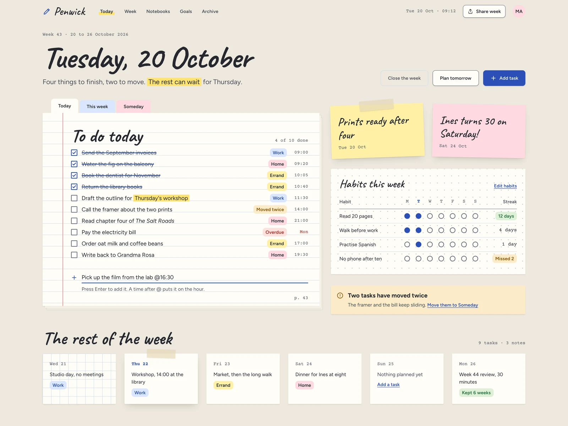This screenshot has height=426, width=568.
Task: Switch to the Someday tab
Action: (x=133, y=106)
